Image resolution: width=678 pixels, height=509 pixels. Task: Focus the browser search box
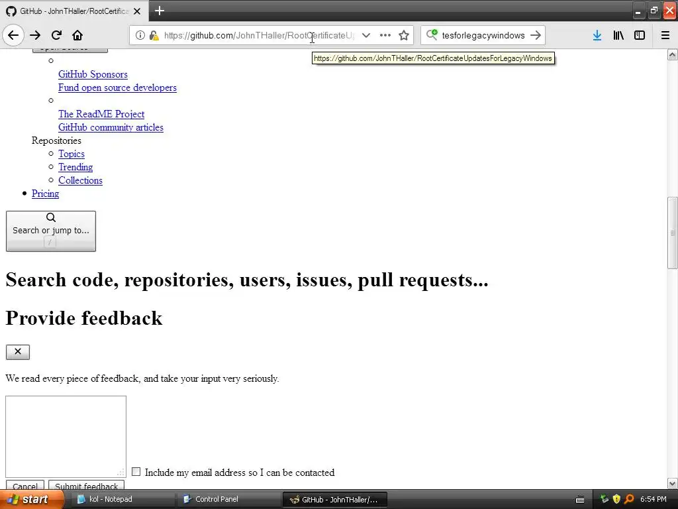pyautogui.click(x=483, y=35)
